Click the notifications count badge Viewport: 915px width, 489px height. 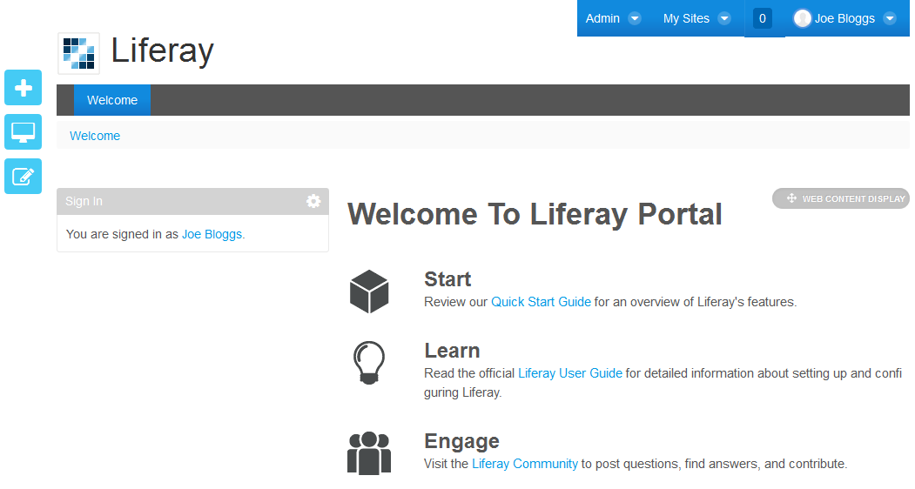763,18
